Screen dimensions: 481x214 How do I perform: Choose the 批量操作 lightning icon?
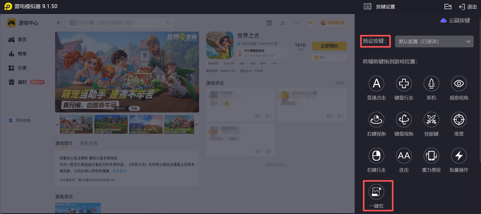pyautogui.click(x=459, y=156)
